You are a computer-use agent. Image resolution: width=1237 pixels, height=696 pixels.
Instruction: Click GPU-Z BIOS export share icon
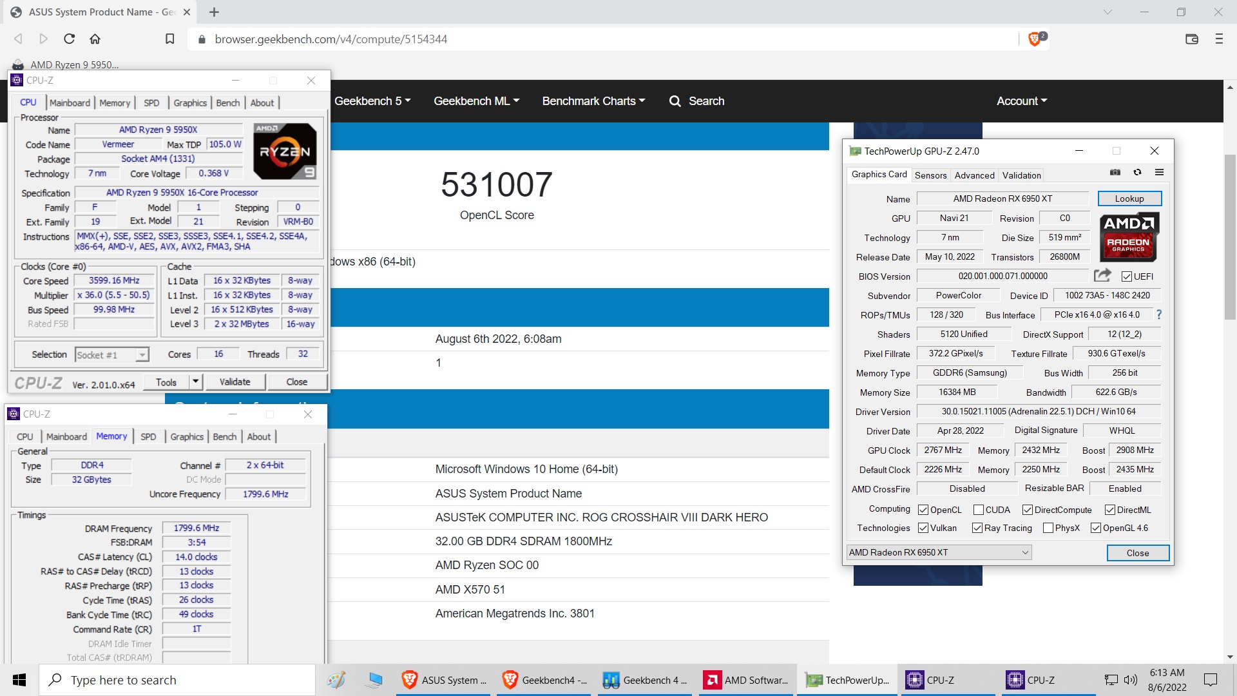pyautogui.click(x=1102, y=275)
